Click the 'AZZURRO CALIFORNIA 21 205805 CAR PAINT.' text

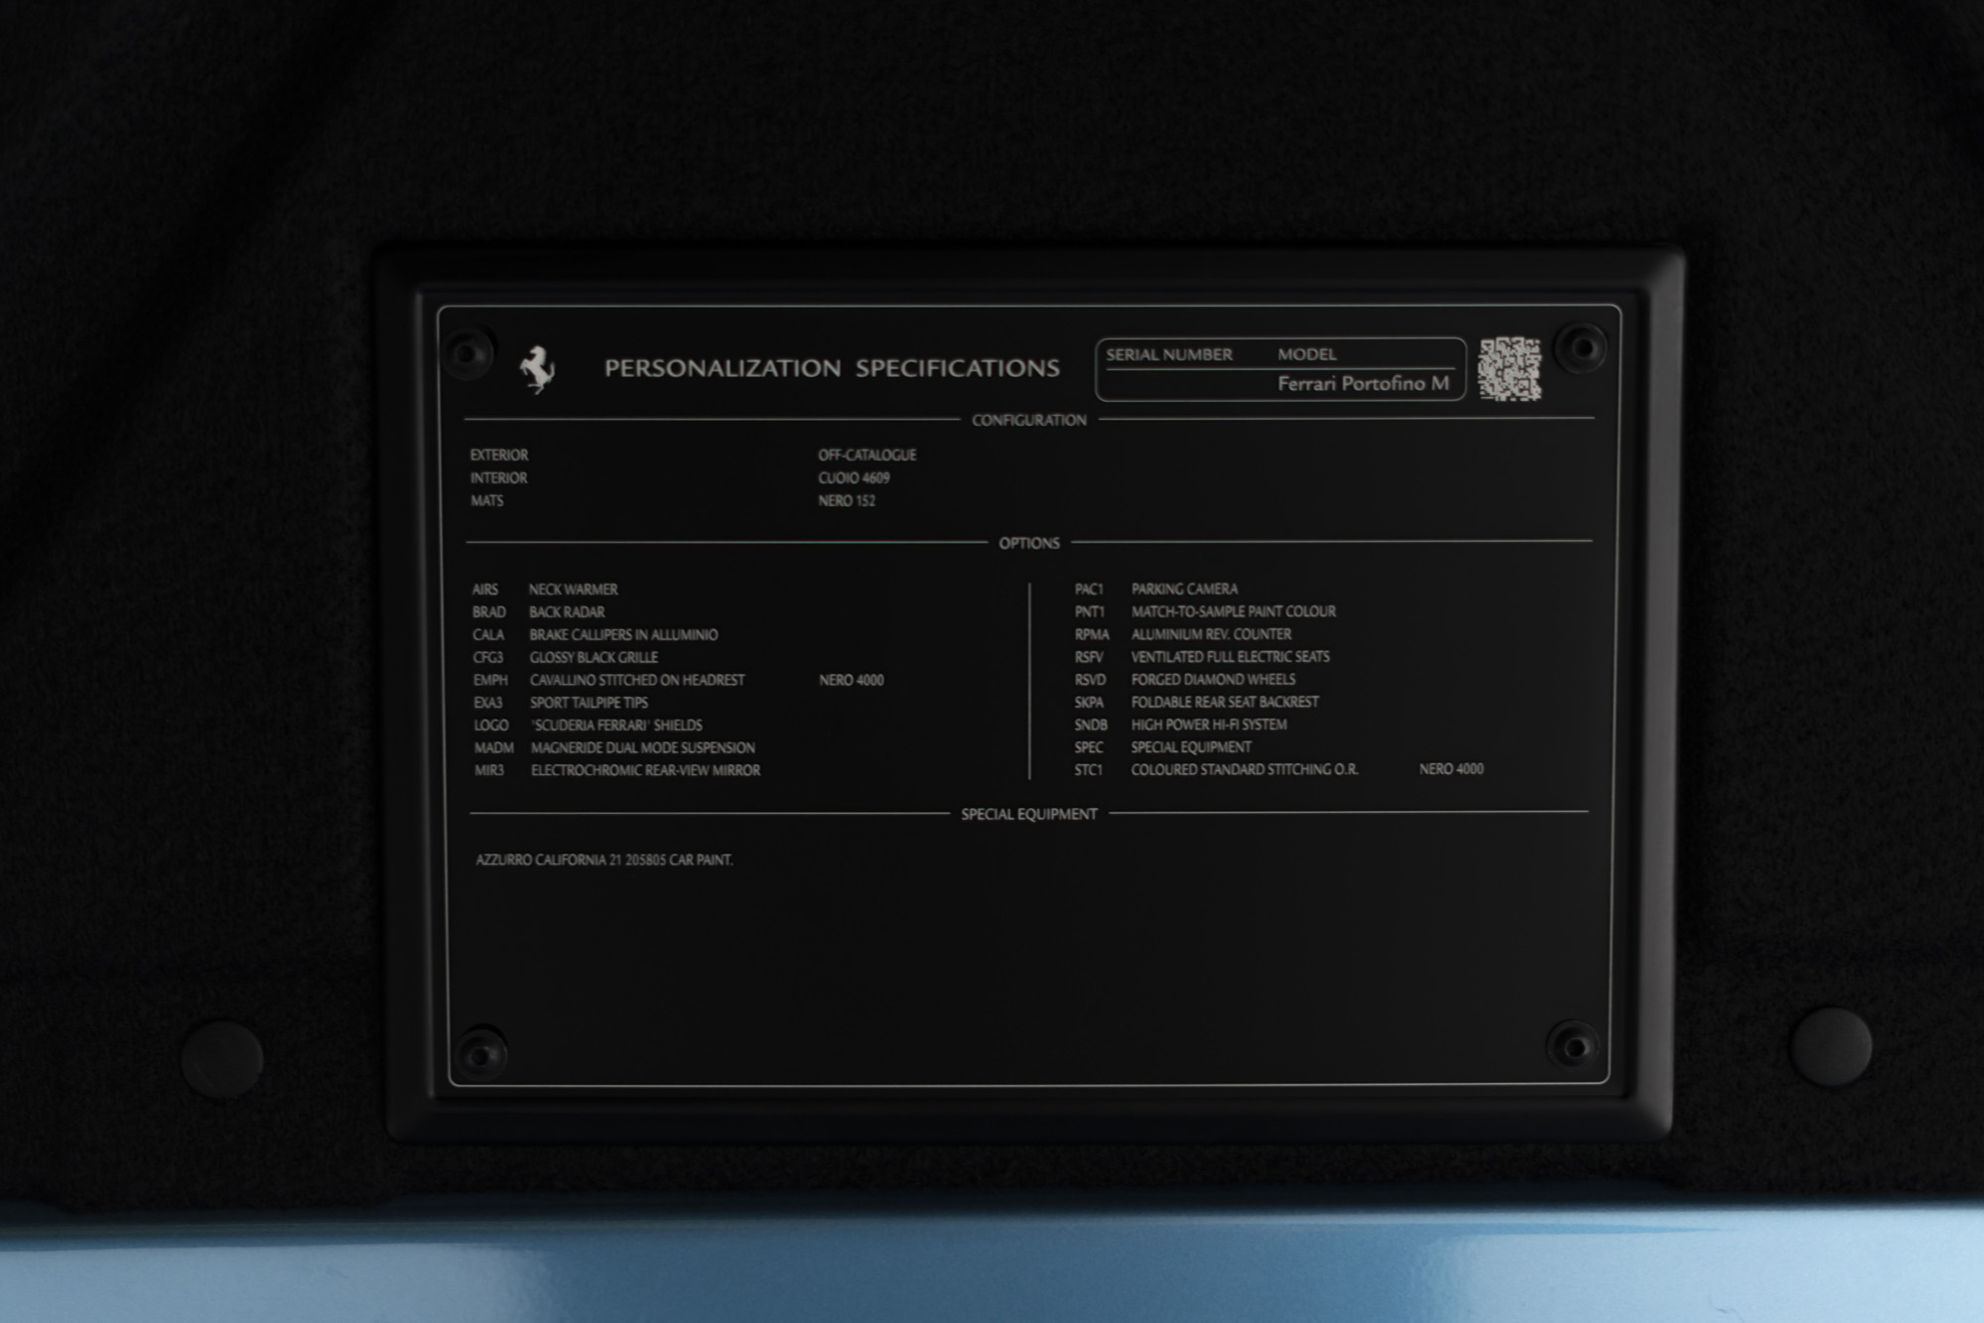tap(604, 860)
